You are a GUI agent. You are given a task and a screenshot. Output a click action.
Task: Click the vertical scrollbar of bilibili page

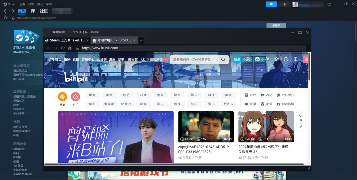[x=309, y=67]
